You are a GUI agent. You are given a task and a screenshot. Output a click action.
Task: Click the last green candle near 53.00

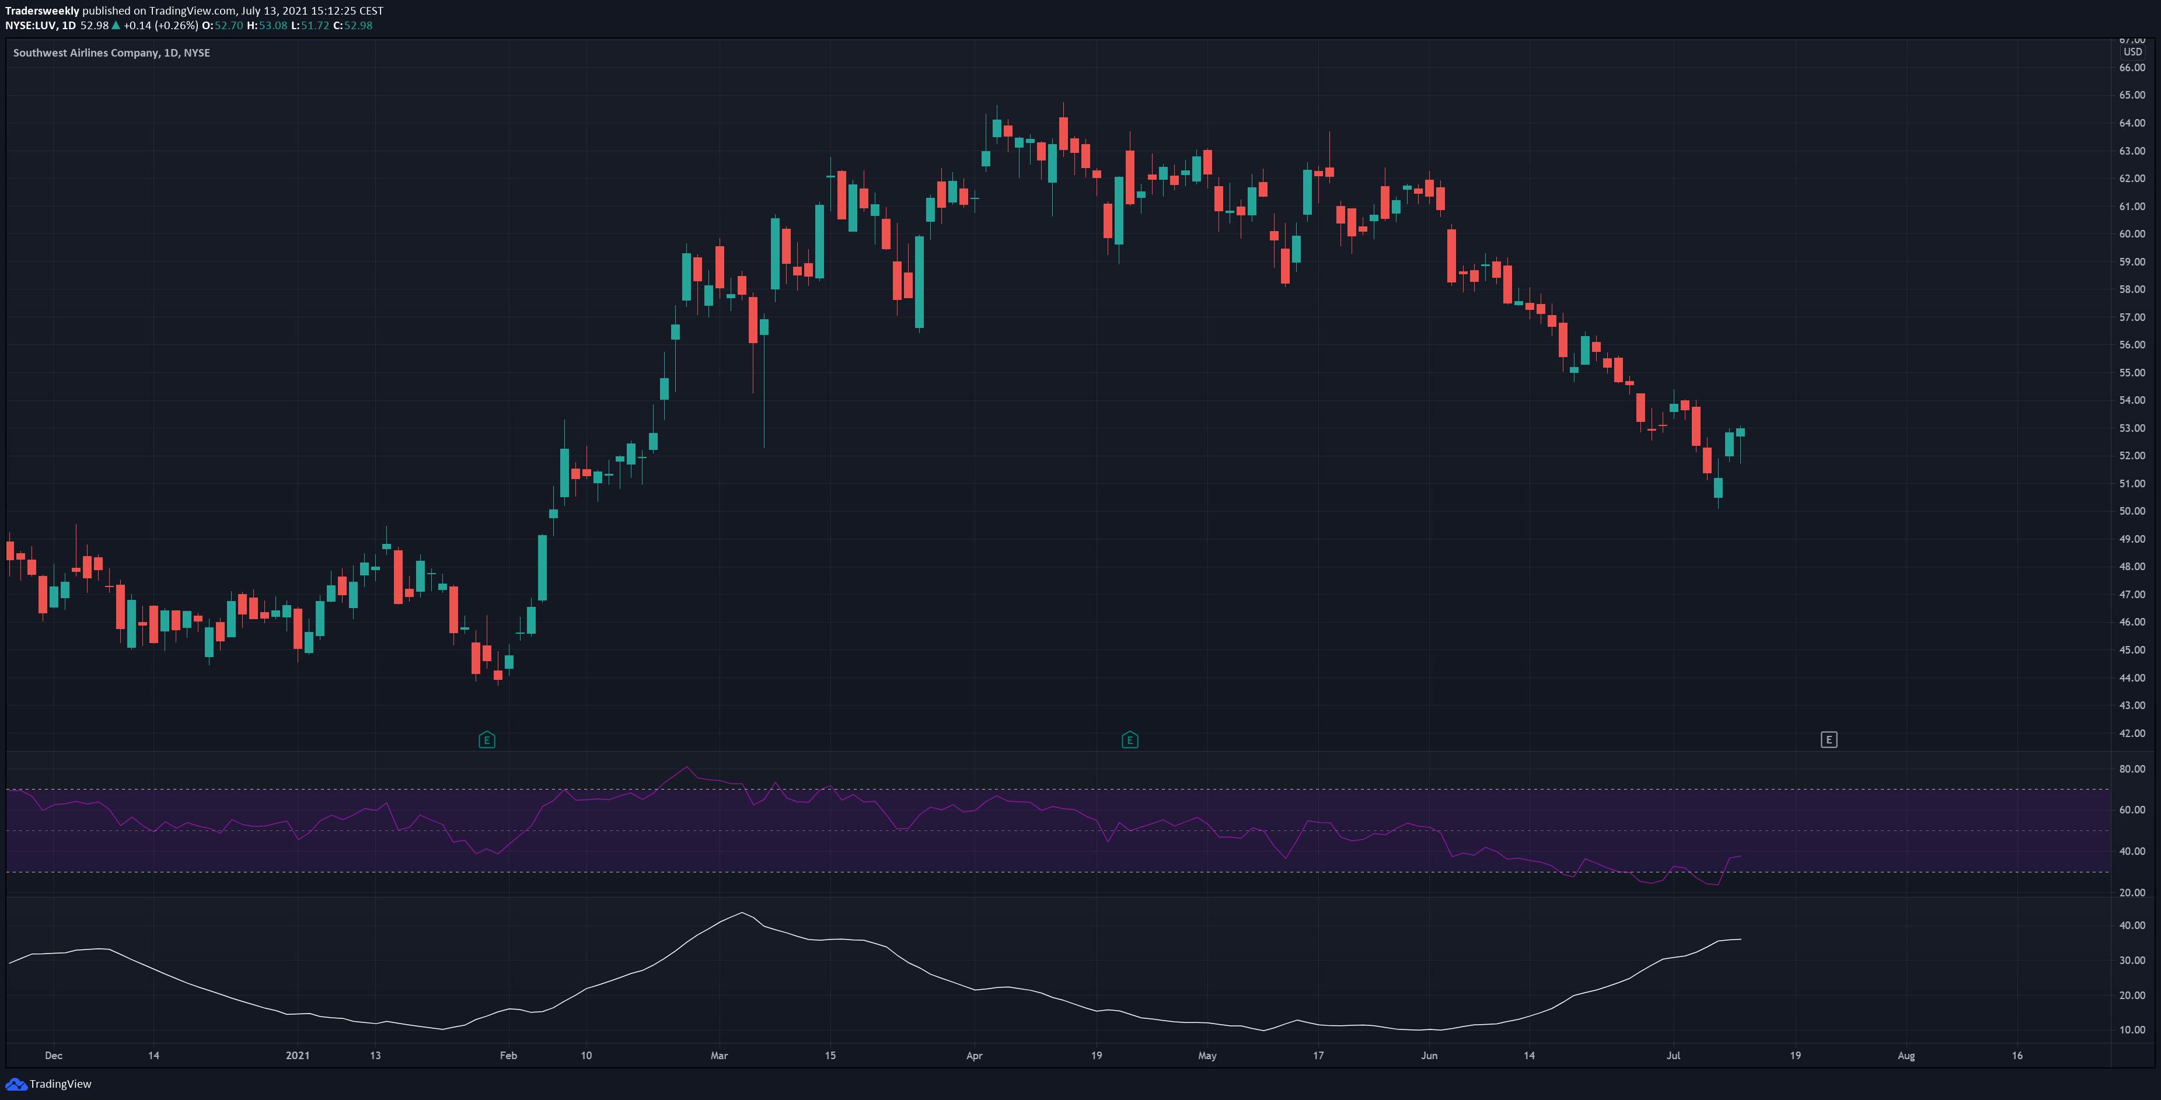point(1741,432)
